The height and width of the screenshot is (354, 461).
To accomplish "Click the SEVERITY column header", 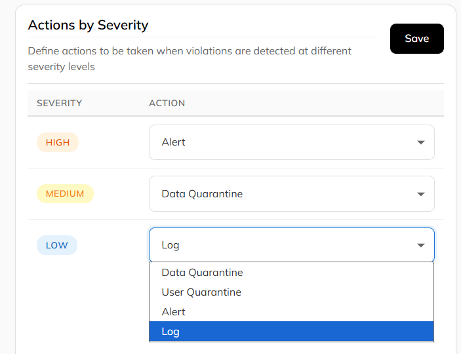I will pos(59,103).
